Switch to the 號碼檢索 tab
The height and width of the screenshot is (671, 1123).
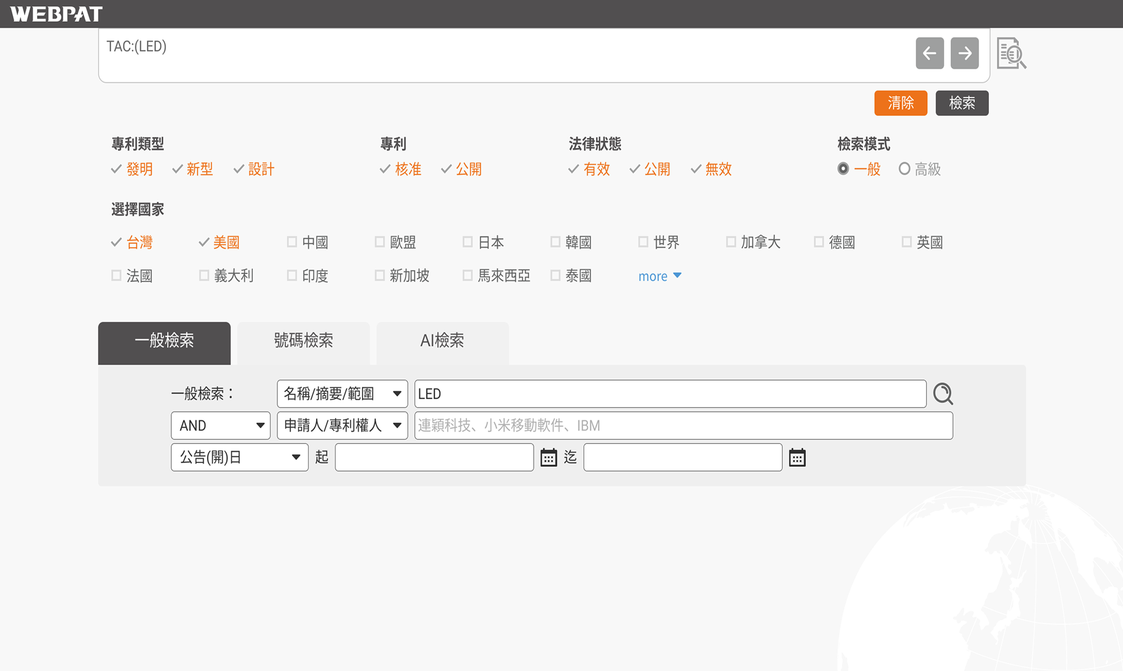click(303, 341)
